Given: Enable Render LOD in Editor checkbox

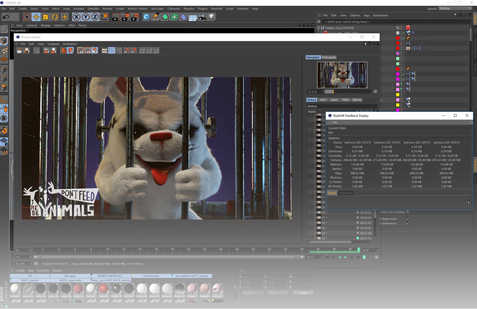Looking at the screenshot, I should [x=408, y=212].
